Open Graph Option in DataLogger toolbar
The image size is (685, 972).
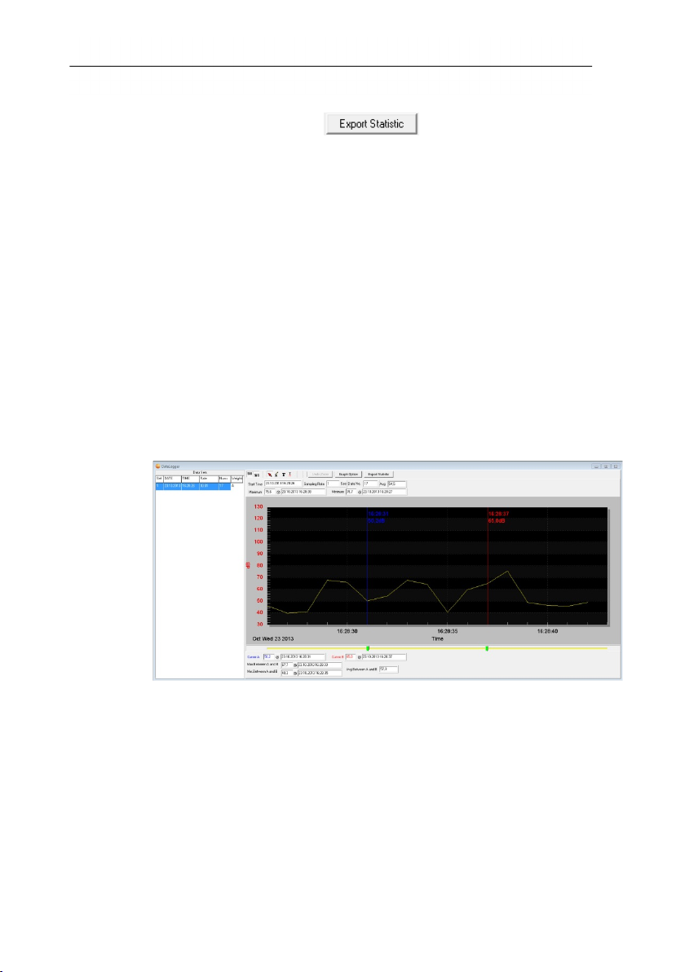(348, 475)
